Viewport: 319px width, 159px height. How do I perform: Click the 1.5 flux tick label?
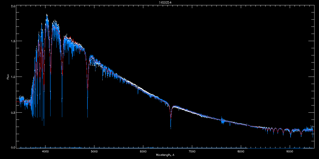(x=13, y=41)
